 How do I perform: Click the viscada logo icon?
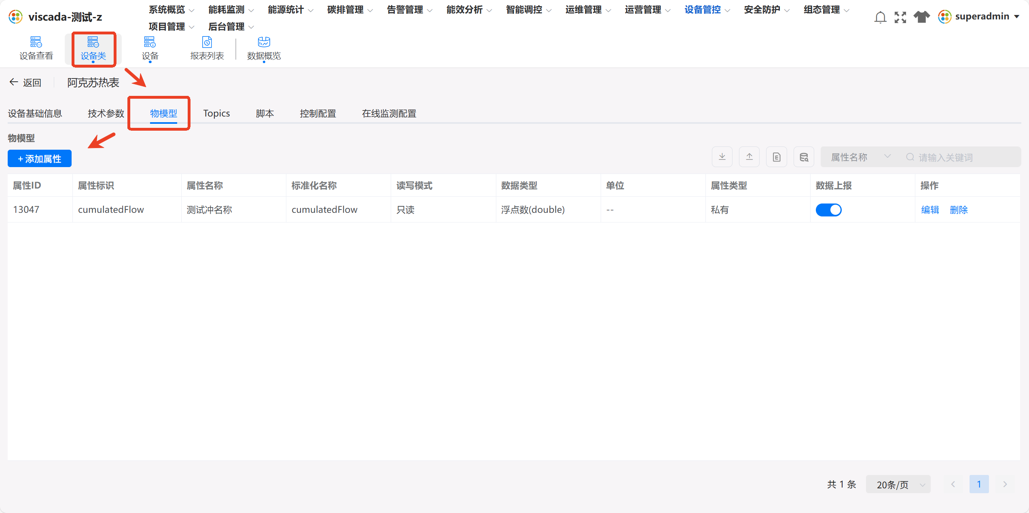(16, 17)
